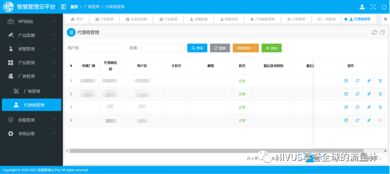This screenshot has width=390, height=174.
Task: Click in the 用户名 input field
Action: pyautogui.click(x=104, y=48)
